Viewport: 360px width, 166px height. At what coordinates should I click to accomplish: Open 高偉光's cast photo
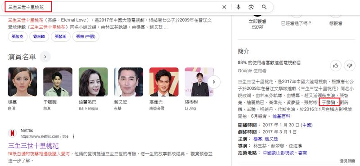164,82
